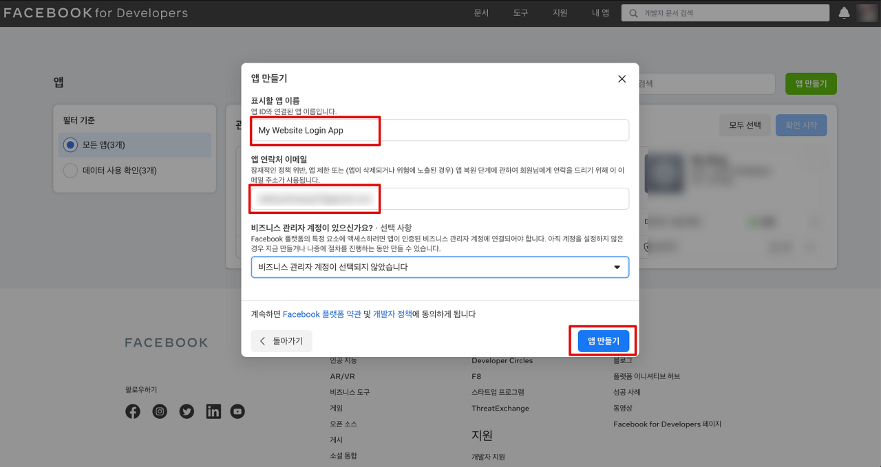Open Twitter social icon in footer
The image size is (881, 467).
coord(187,411)
